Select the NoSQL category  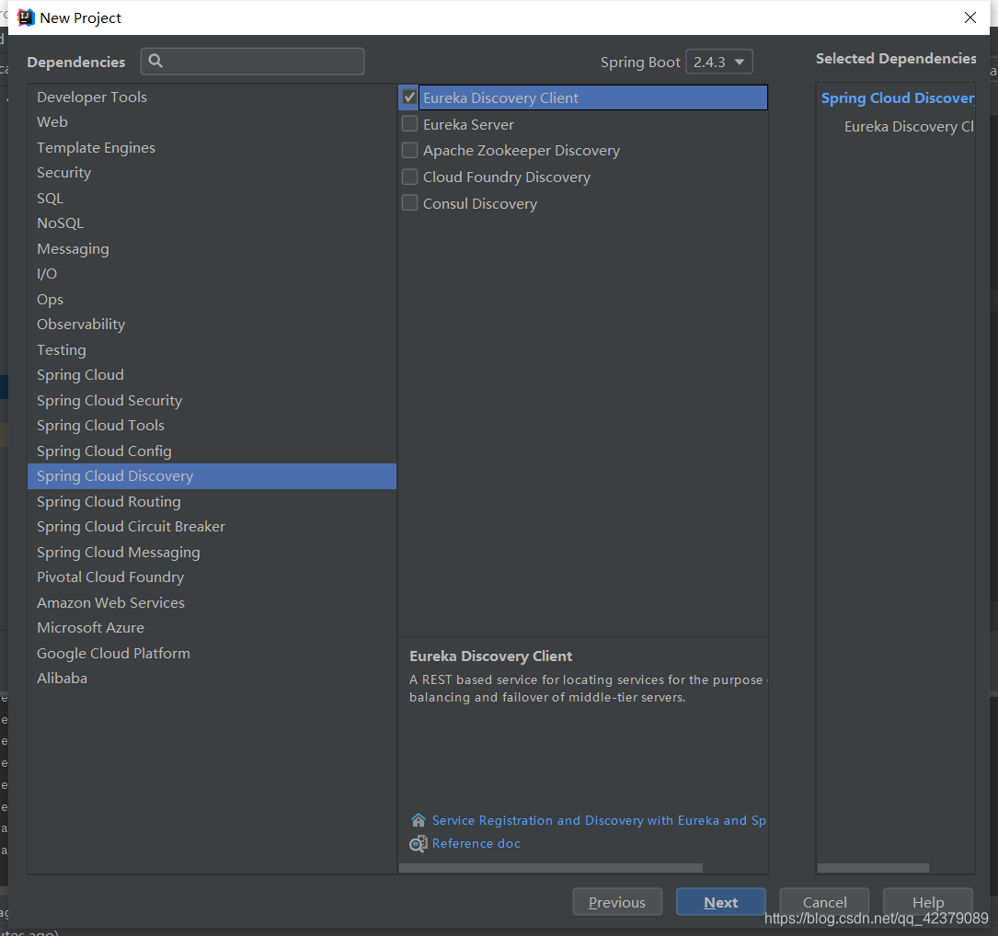click(x=212, y=223)
